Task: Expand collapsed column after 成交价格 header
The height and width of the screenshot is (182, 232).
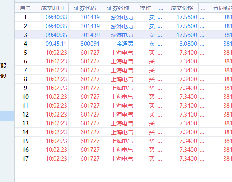Action: click(x=203, y=8)
